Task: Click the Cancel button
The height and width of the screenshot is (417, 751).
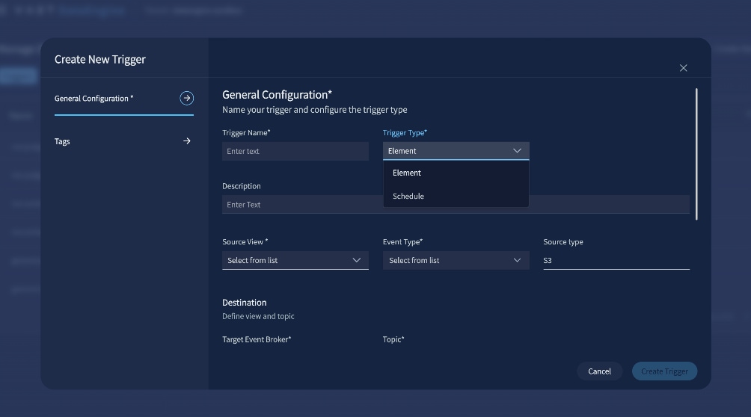Action: tap(599, 371)
